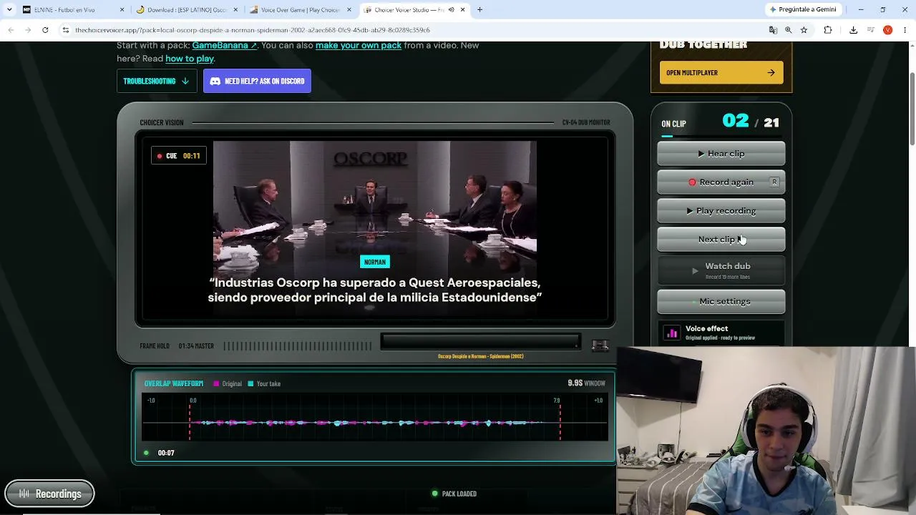Open the zoom magnifier icon in address bar
916x515 pixels.
[x=789, y=30]
